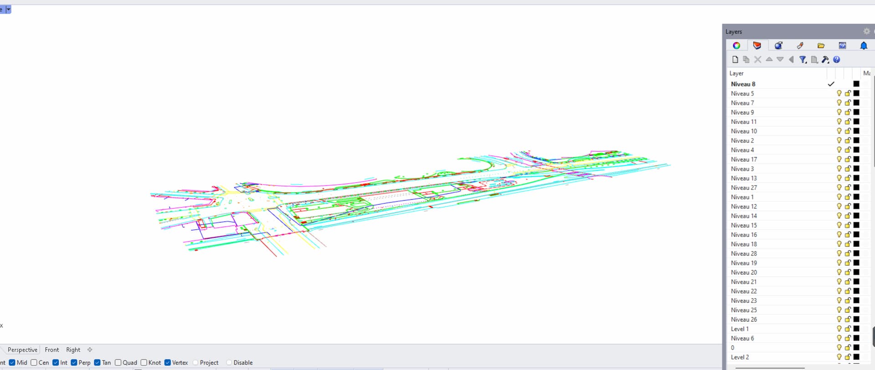Toggle lock on Niveau 11 layer

point(848,122)
